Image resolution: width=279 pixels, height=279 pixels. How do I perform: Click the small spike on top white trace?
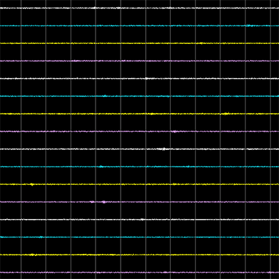pos(94,8)
